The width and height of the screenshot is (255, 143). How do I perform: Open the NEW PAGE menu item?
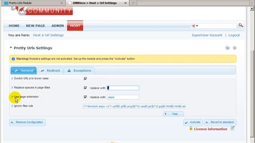35,26
